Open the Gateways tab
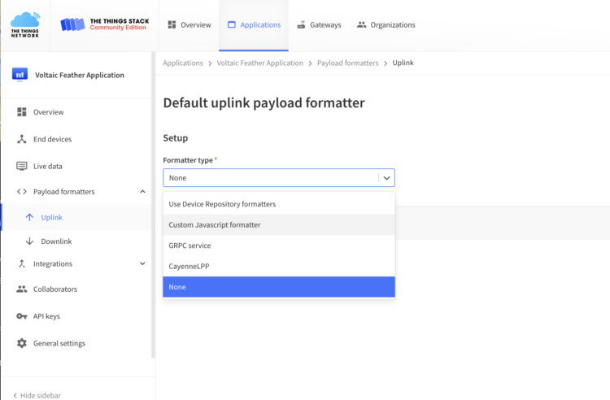This screenshot has height=400, width=610. (x=319, y=25)
